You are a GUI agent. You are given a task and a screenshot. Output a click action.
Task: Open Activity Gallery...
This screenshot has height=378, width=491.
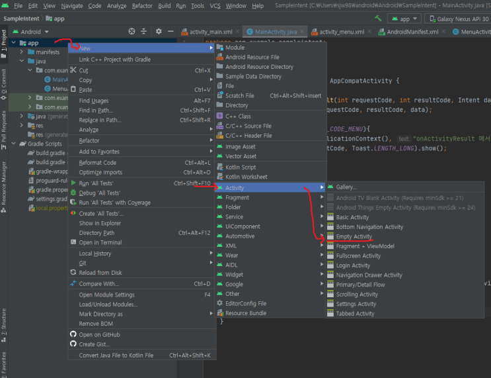[x=405, y=187]
